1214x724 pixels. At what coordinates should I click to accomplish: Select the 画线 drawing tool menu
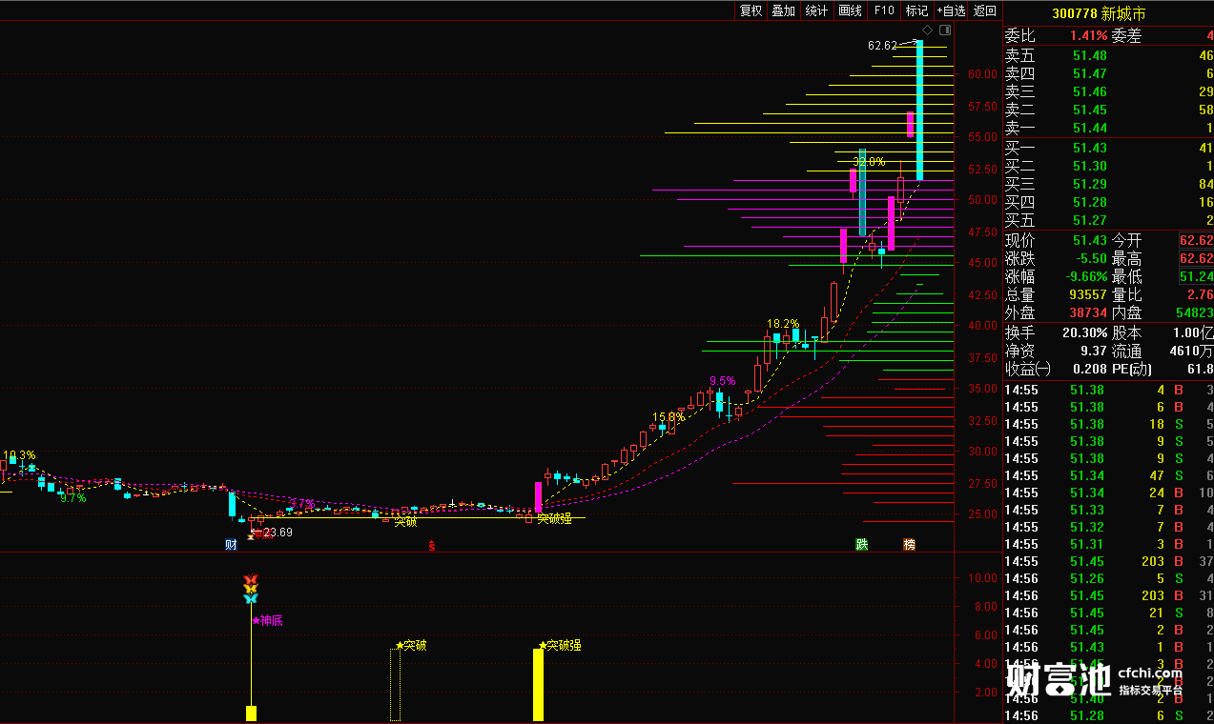coord(850,10)
